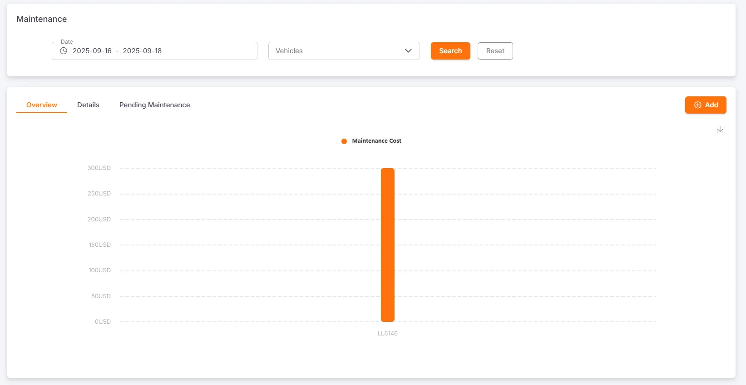
Task: Select the end date 2025-09-18
Action: 142,51
